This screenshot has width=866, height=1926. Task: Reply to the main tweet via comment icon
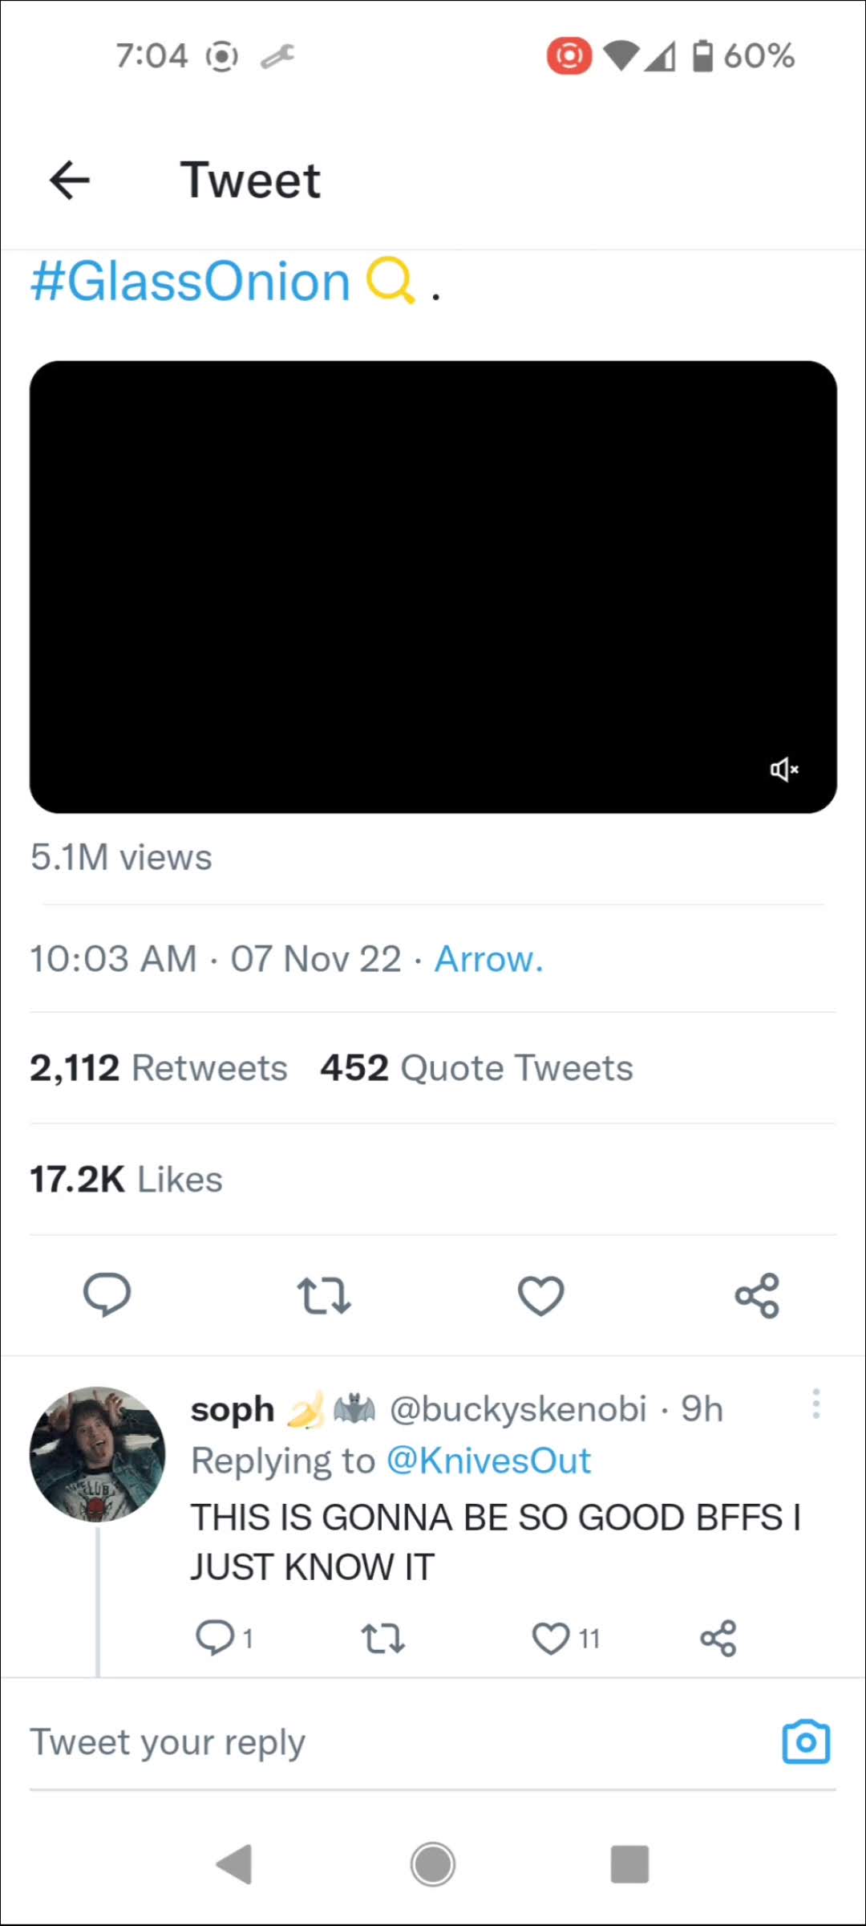(107, 1294)
